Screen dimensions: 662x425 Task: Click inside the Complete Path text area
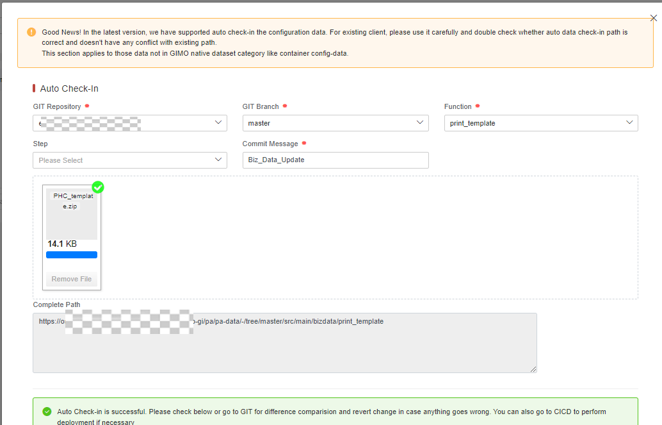coord(284,346)
